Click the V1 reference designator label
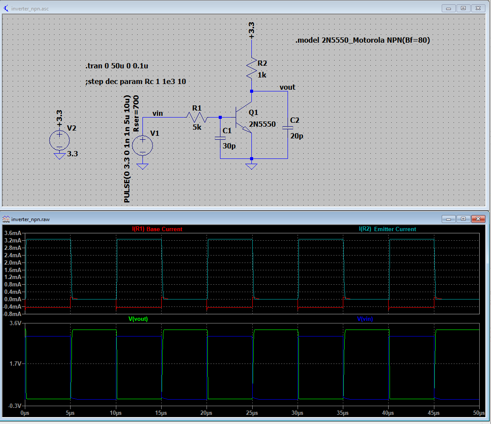The image size is (491, 424). (x=155, y=134)
